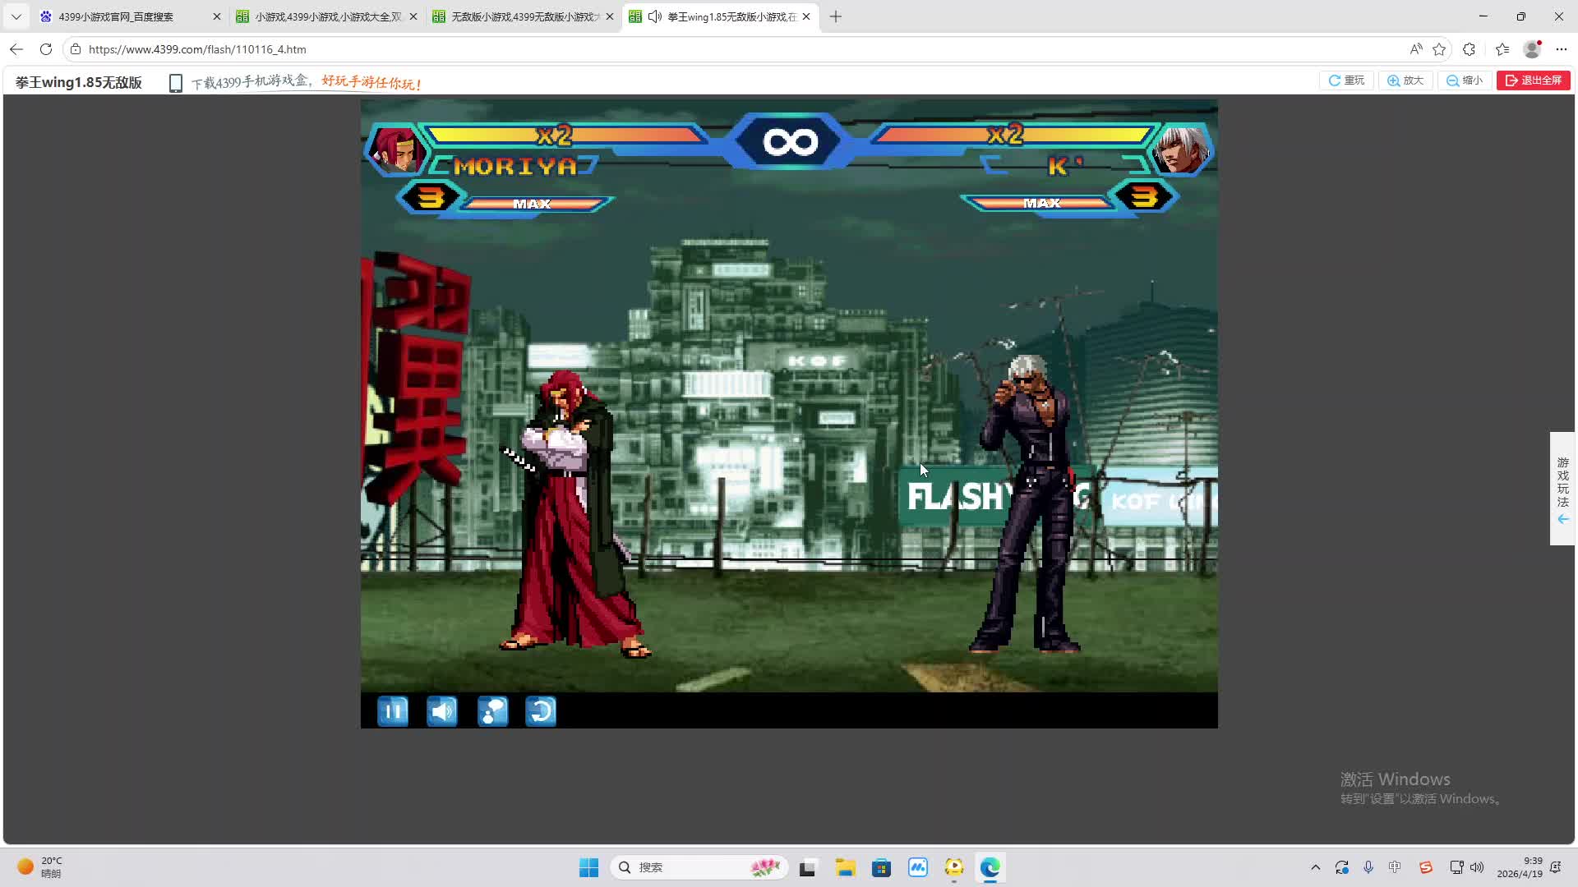Open the notification center icon
Screen dimensions: 1578x887
tap(1555, 867)
